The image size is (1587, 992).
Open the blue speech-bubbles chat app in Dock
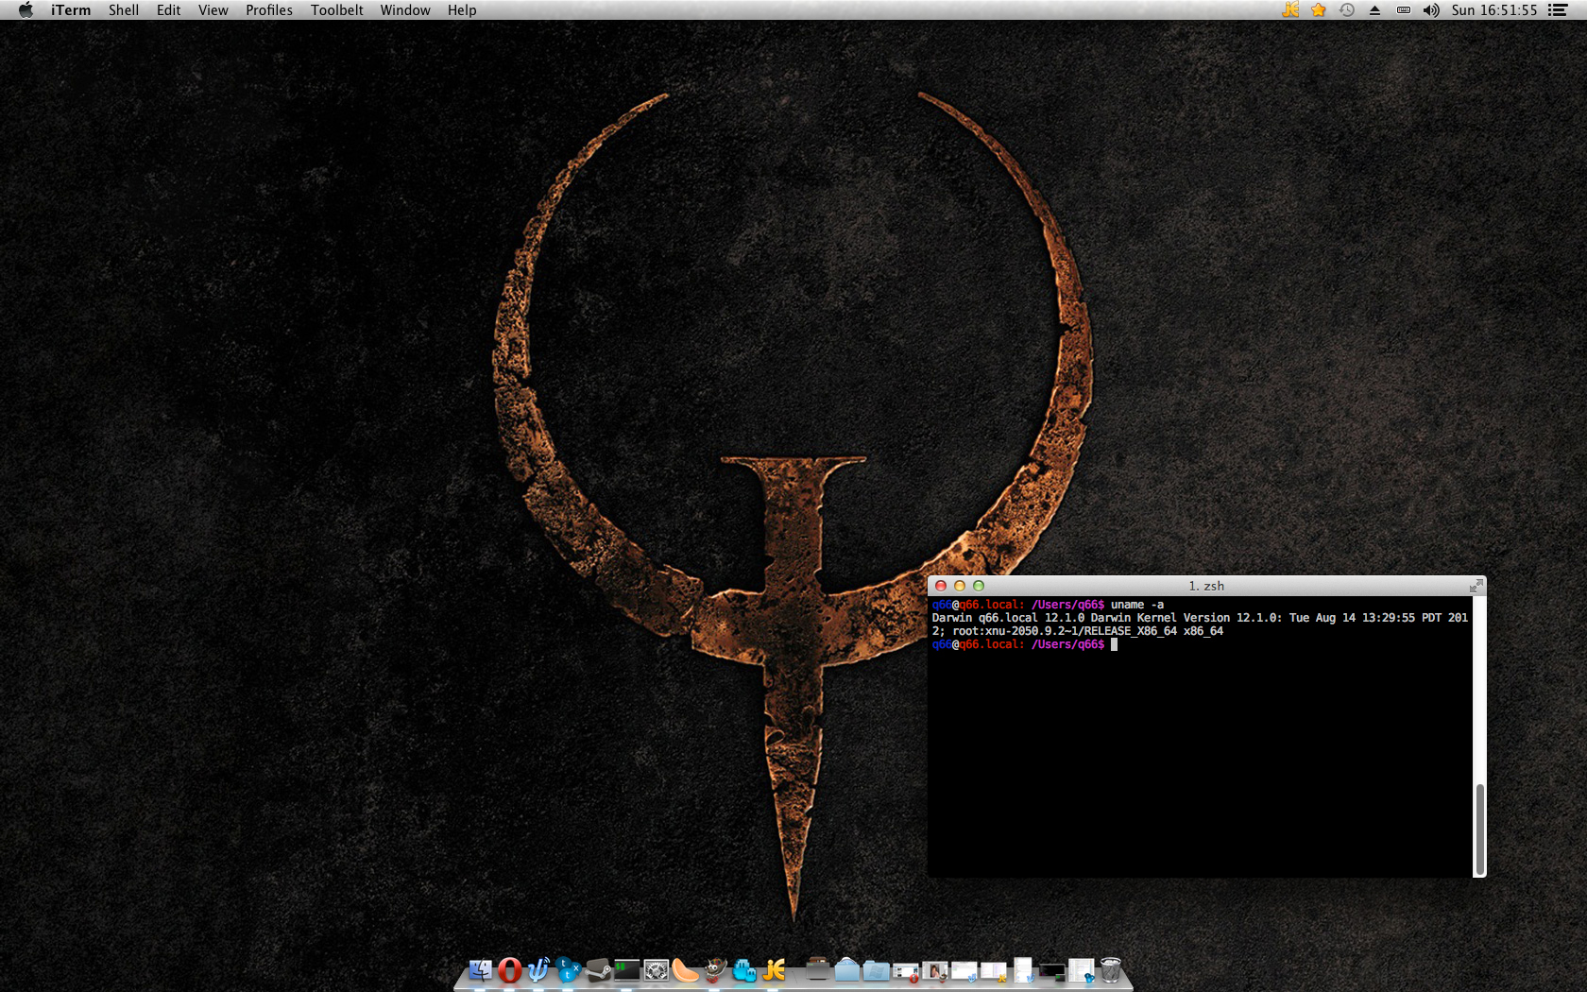568,970
